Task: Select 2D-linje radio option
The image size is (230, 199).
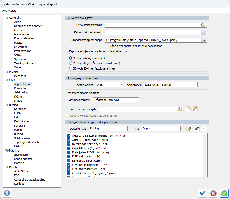Action: (71, 63)
